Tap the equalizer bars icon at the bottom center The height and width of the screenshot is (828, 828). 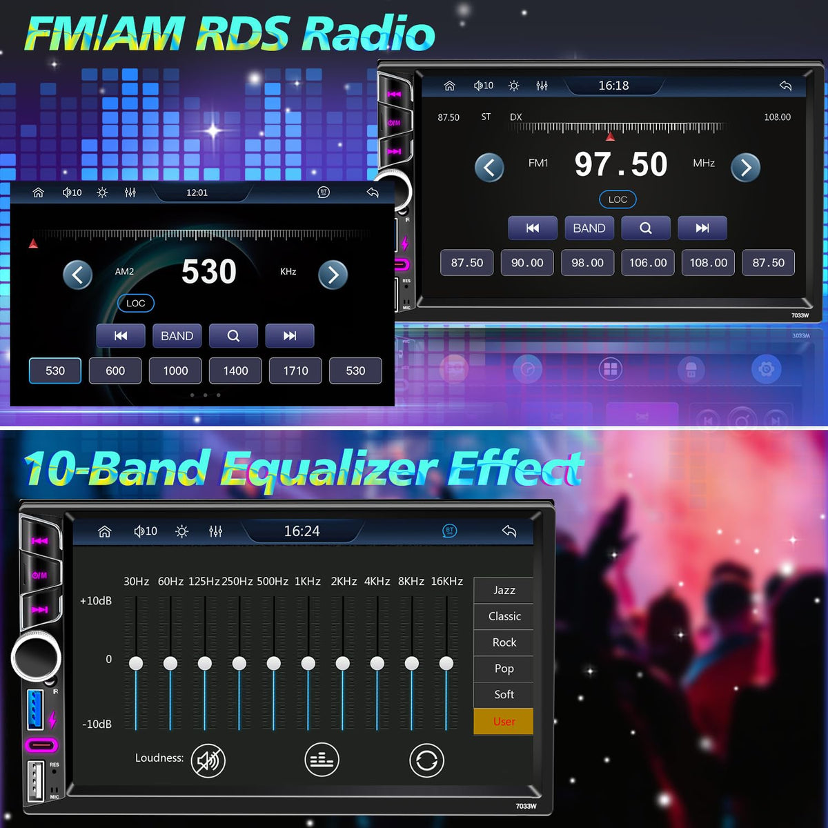(x=322, y=760)
